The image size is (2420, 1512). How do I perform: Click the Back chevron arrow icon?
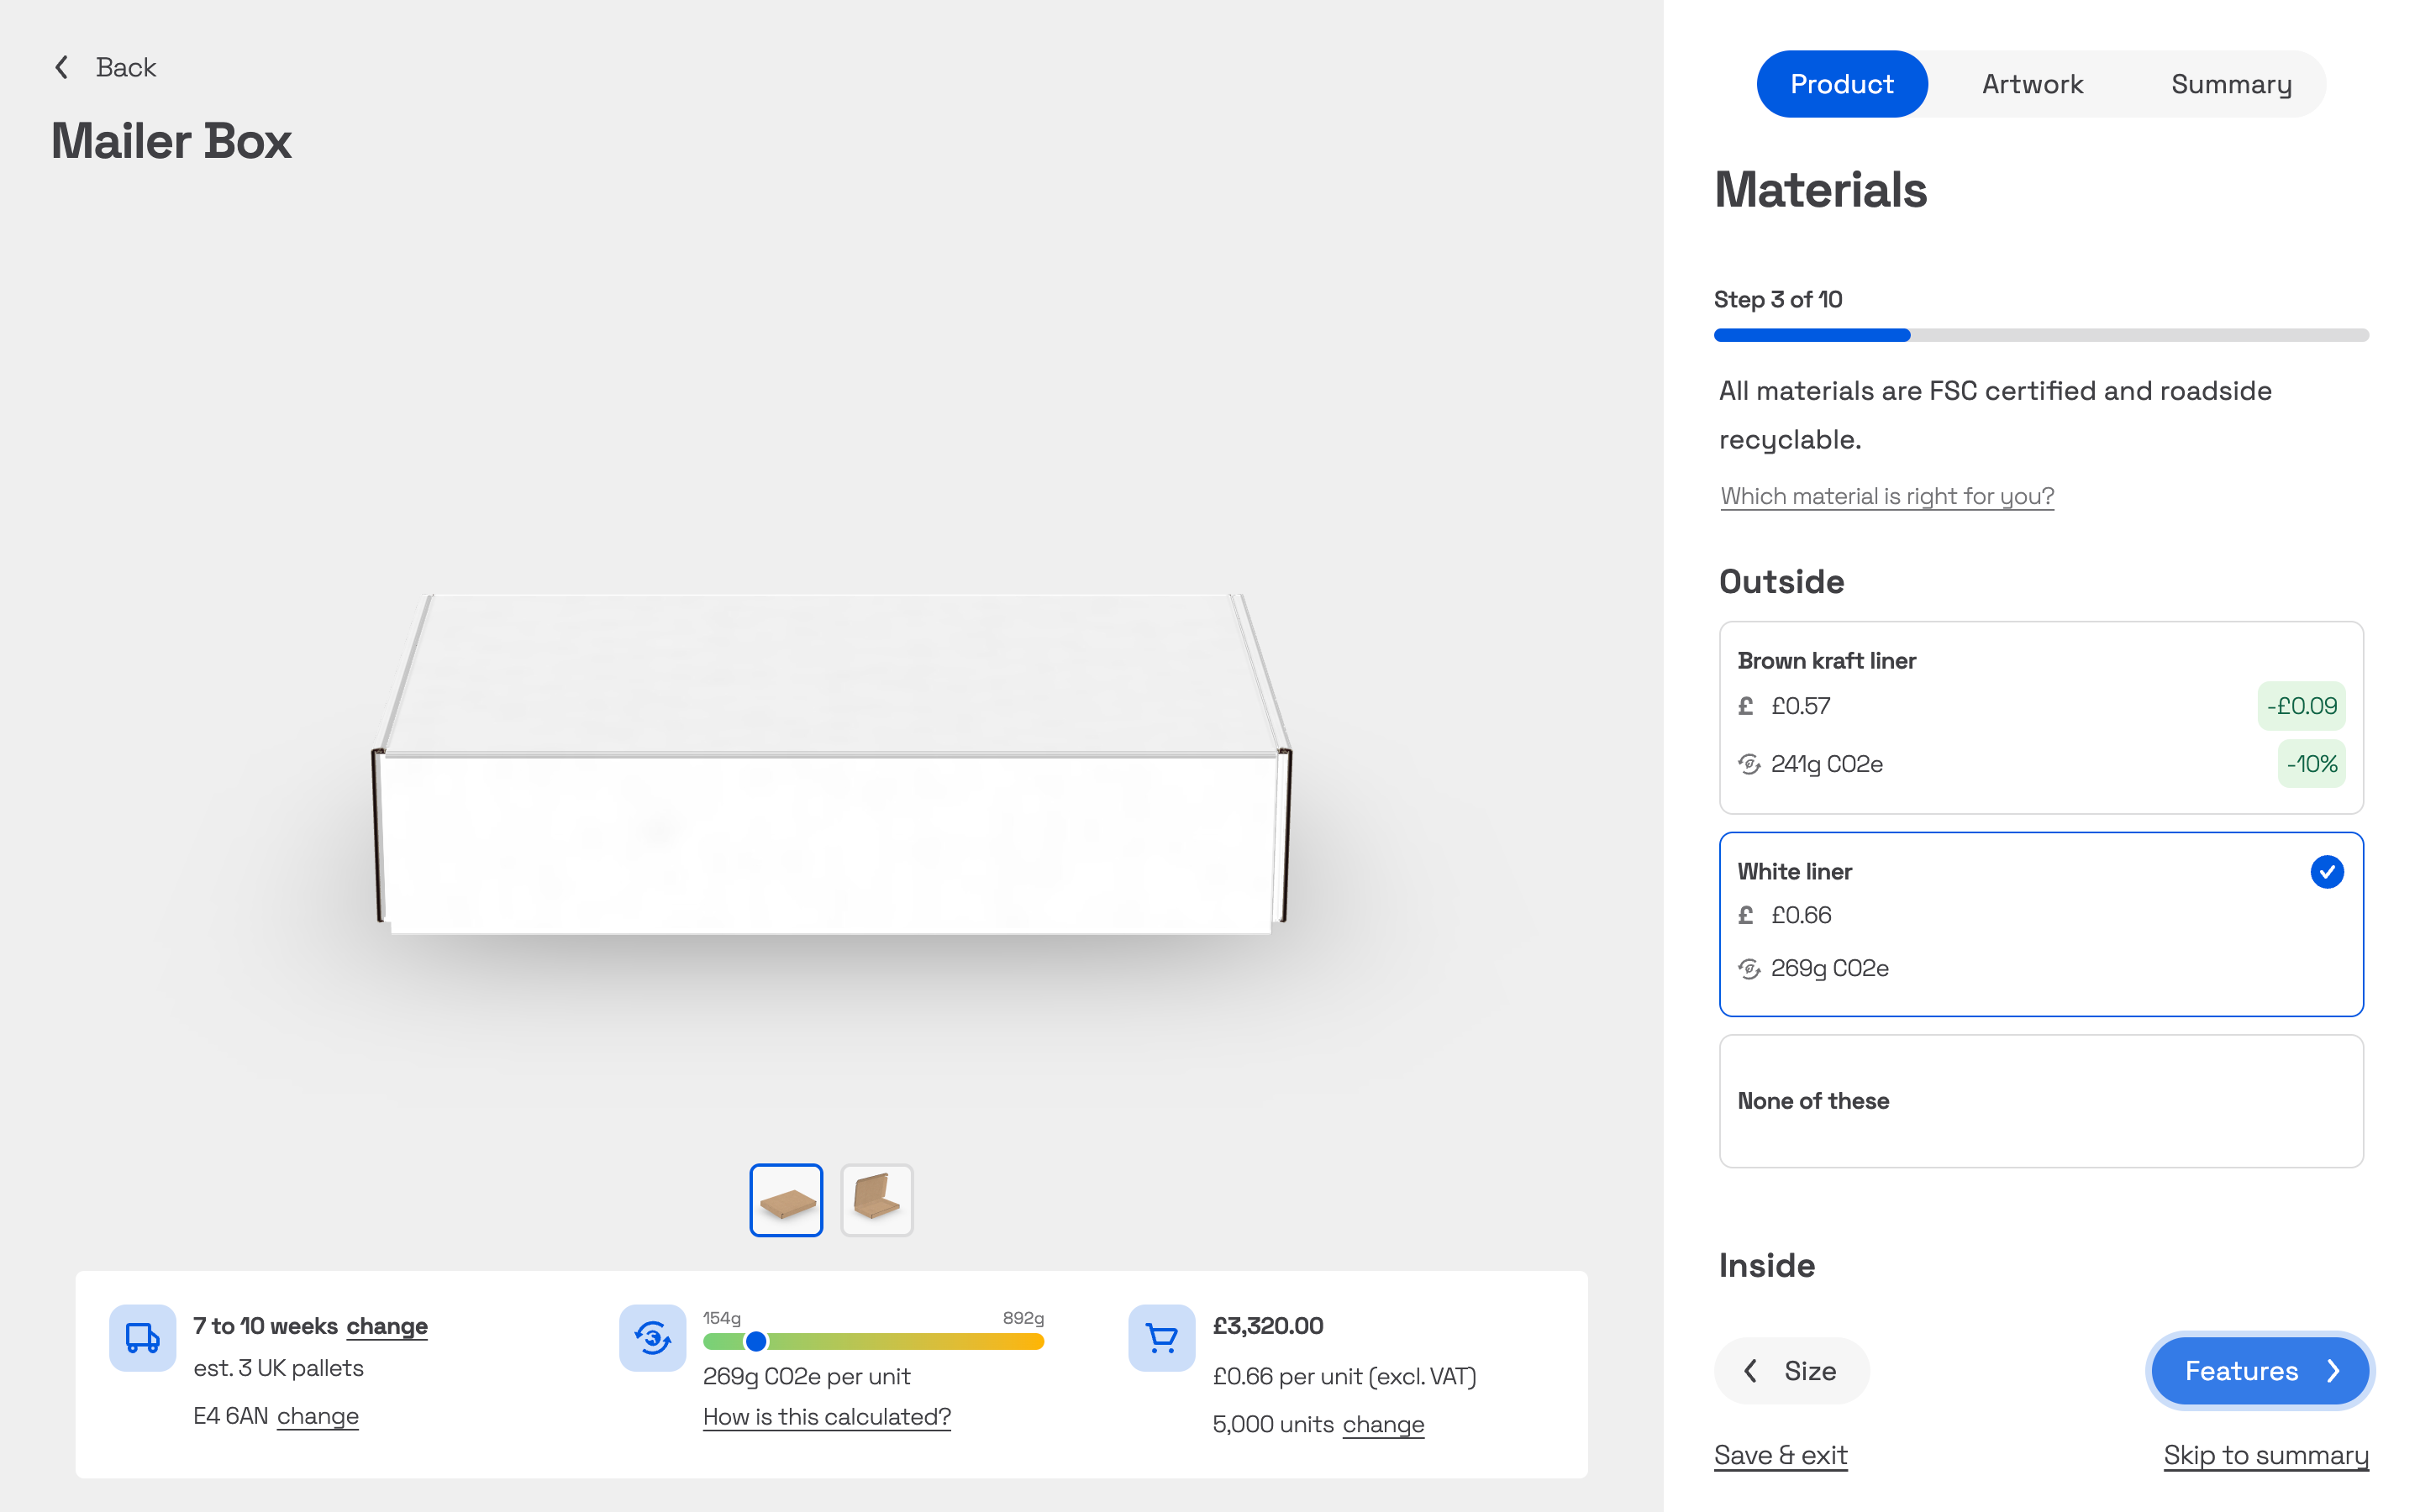pyautogui.click(x=62, y=67)
